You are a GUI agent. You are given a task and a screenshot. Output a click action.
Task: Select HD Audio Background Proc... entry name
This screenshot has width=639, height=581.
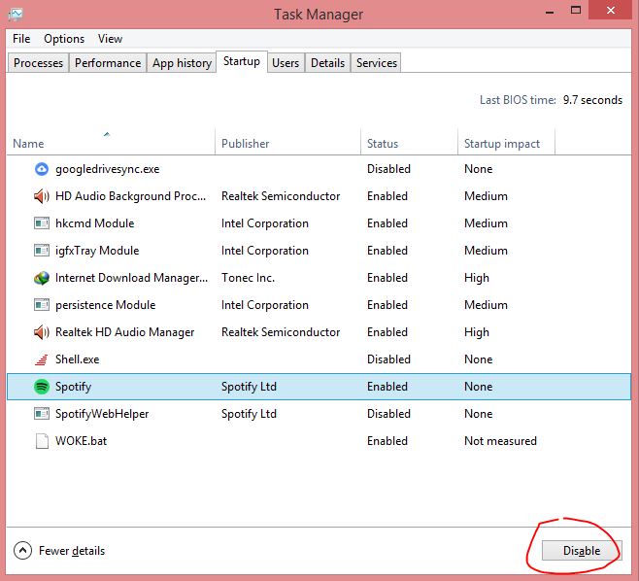(130, 196)
